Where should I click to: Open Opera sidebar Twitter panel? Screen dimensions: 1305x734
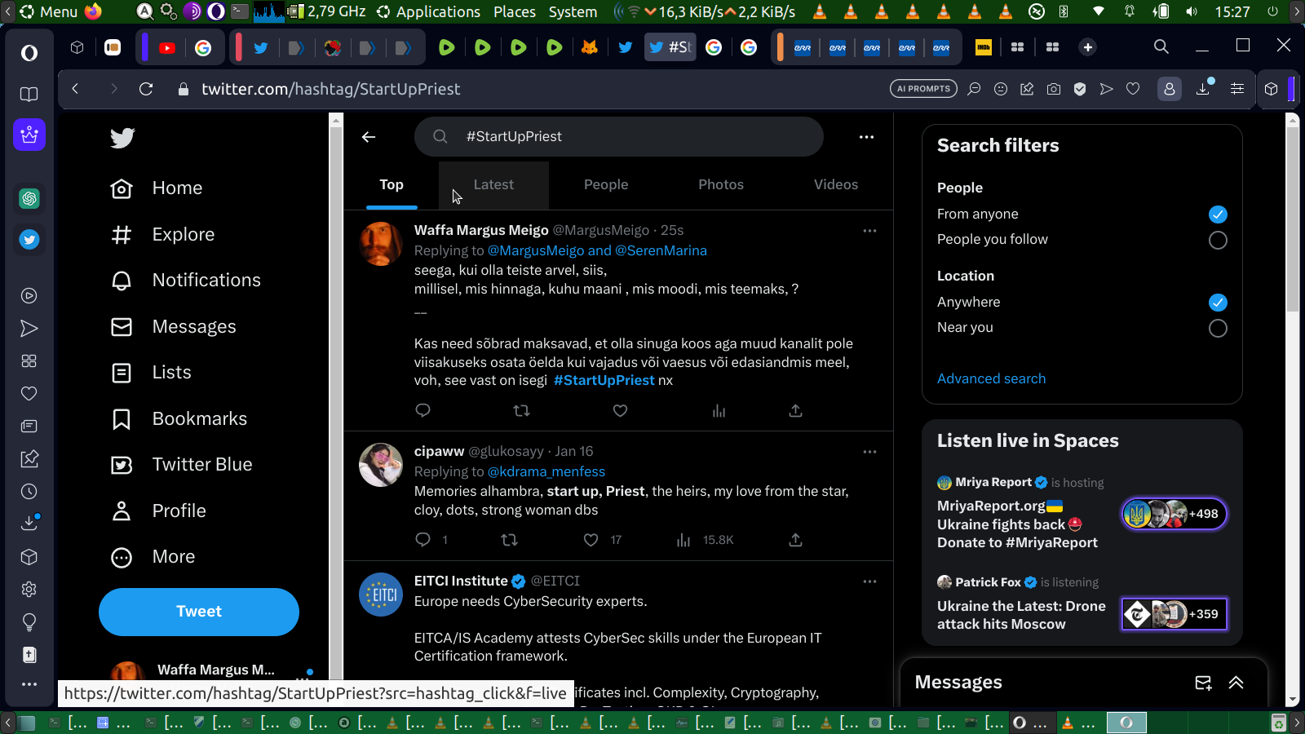[x=29, y=240]
